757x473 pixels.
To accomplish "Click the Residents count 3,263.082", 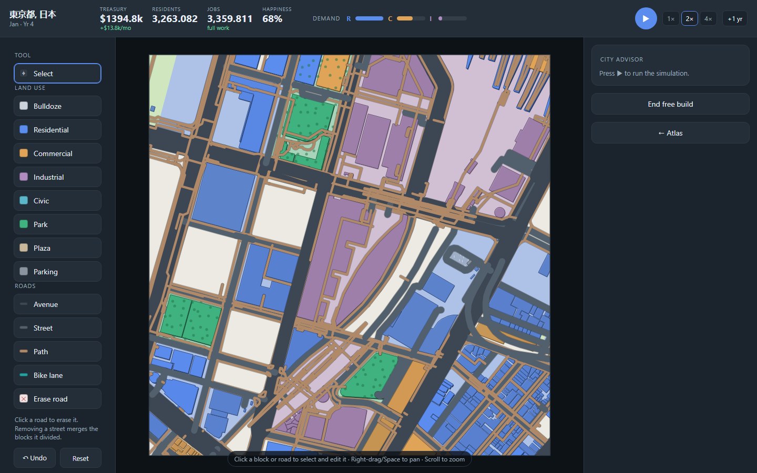I will pyautogui.click(x=175, y=18).
